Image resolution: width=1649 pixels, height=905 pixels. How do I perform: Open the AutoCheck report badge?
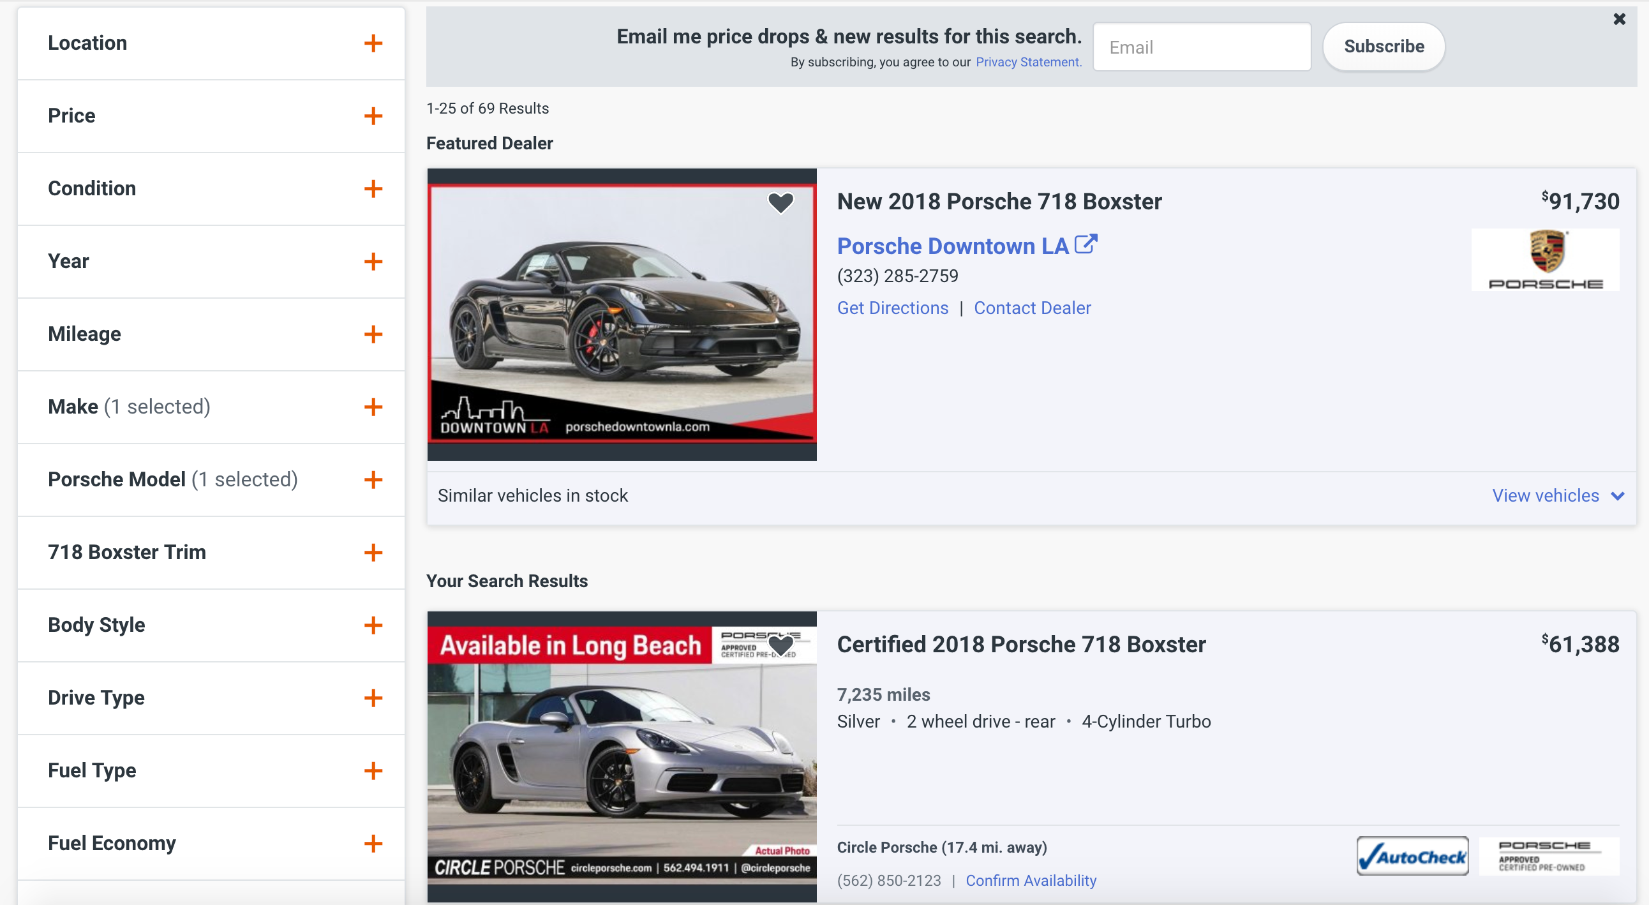pyautogui.click(x=1412, y=856)
